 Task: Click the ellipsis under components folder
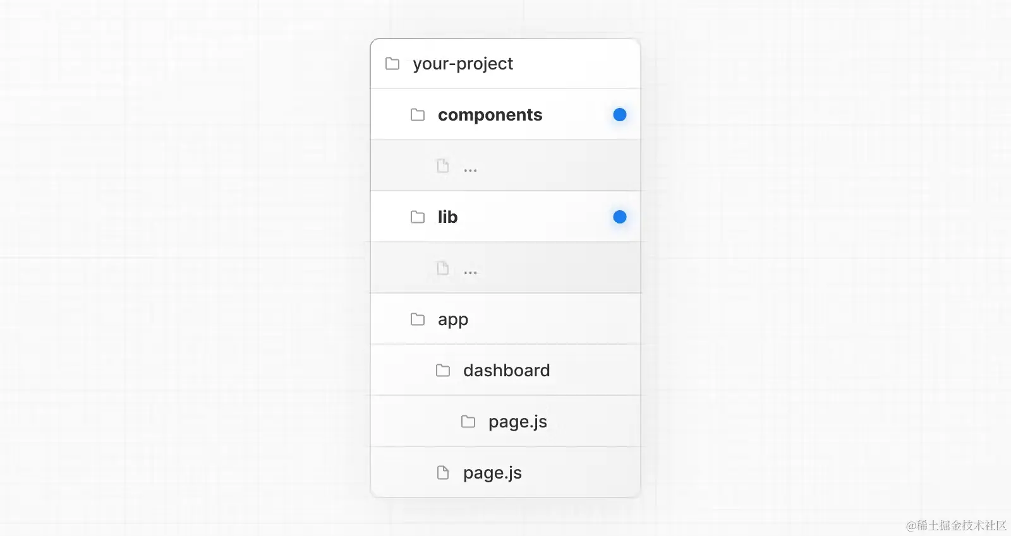pyautogui.click(x=471, y=170)
